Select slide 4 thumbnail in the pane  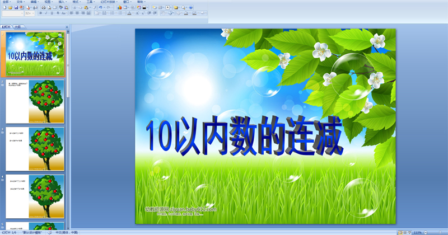point(35,196)
